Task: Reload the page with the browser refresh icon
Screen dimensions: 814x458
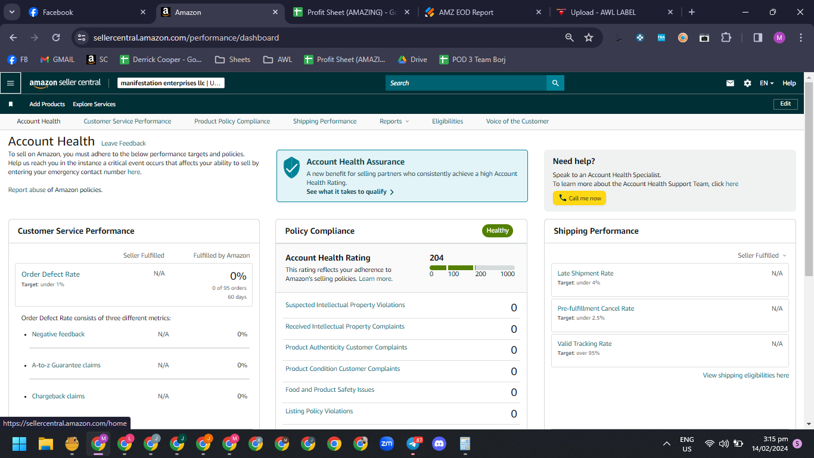Action: pos(56,38)
